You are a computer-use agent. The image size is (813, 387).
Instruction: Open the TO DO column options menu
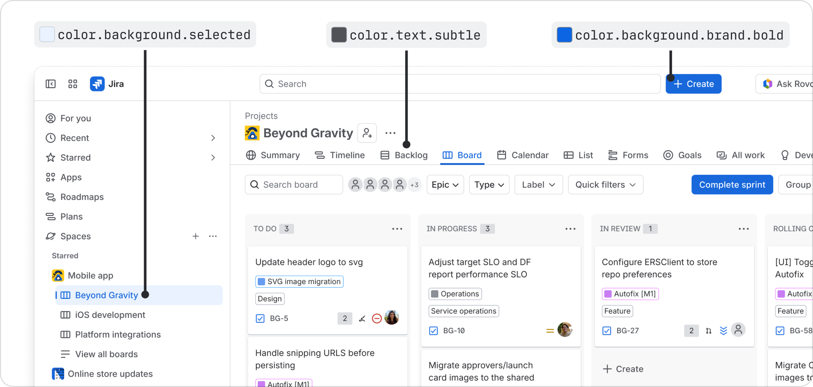point(397,229)
